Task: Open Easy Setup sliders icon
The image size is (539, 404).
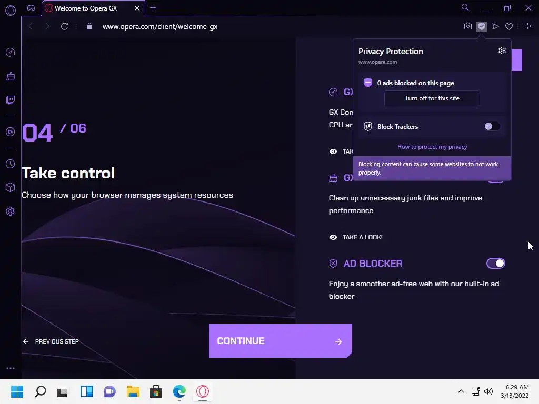Action: (529, 26)
